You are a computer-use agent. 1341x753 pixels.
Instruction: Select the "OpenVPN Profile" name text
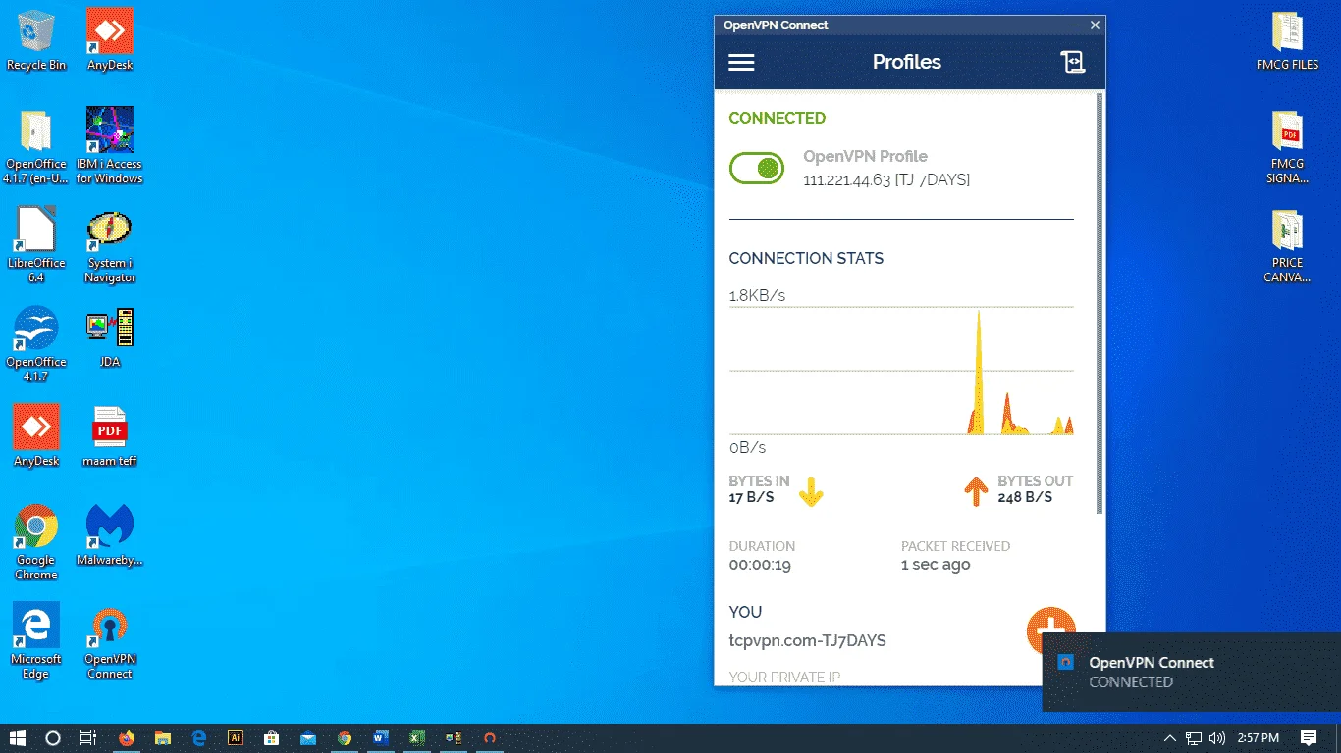(865, 156)
